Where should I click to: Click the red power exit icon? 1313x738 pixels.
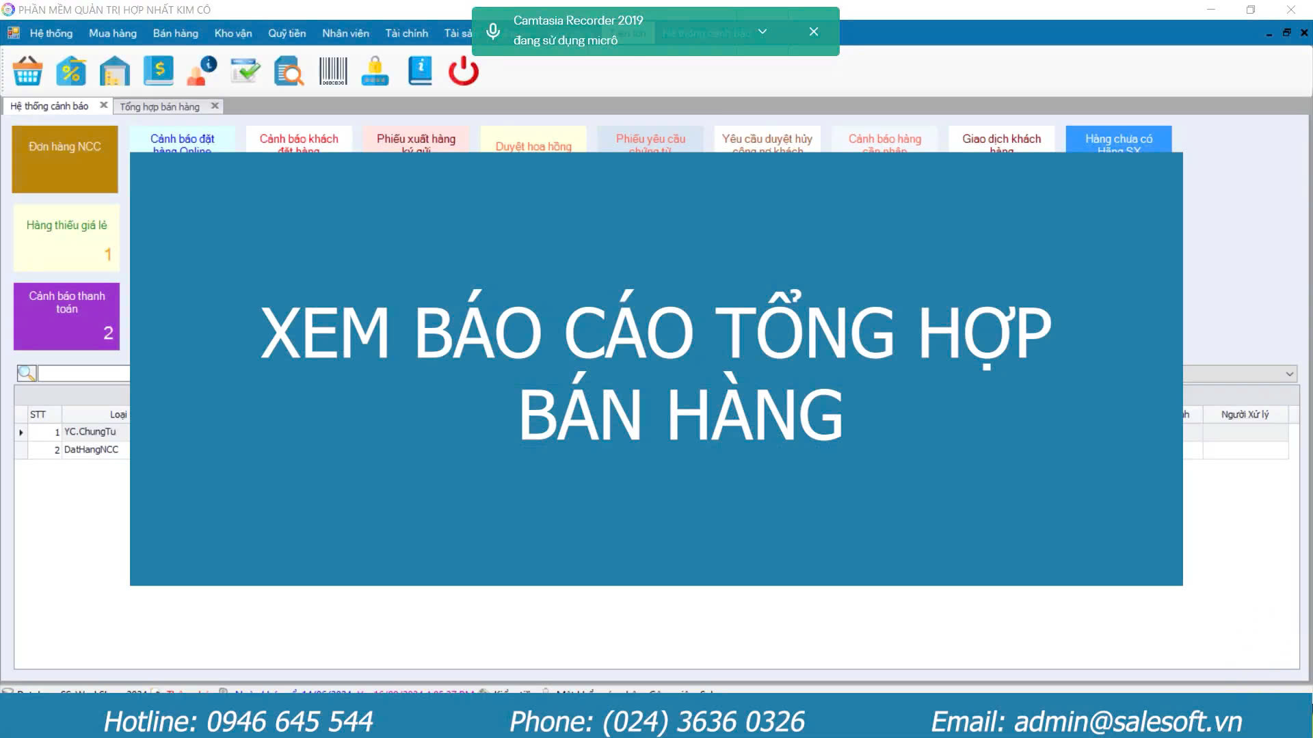pos(464,71)
